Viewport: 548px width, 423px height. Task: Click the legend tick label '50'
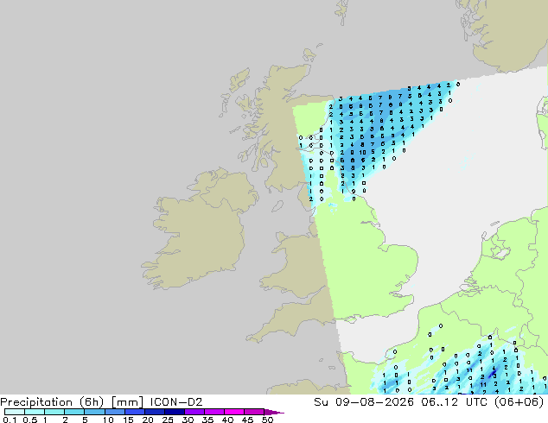[x=267, y=420]
